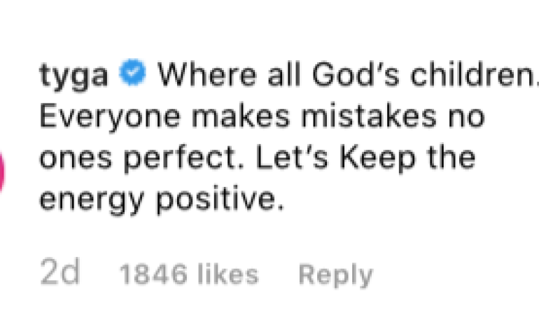View the 1846 likes list
This screenshot has width=539, height=329.
coord(189,274)
